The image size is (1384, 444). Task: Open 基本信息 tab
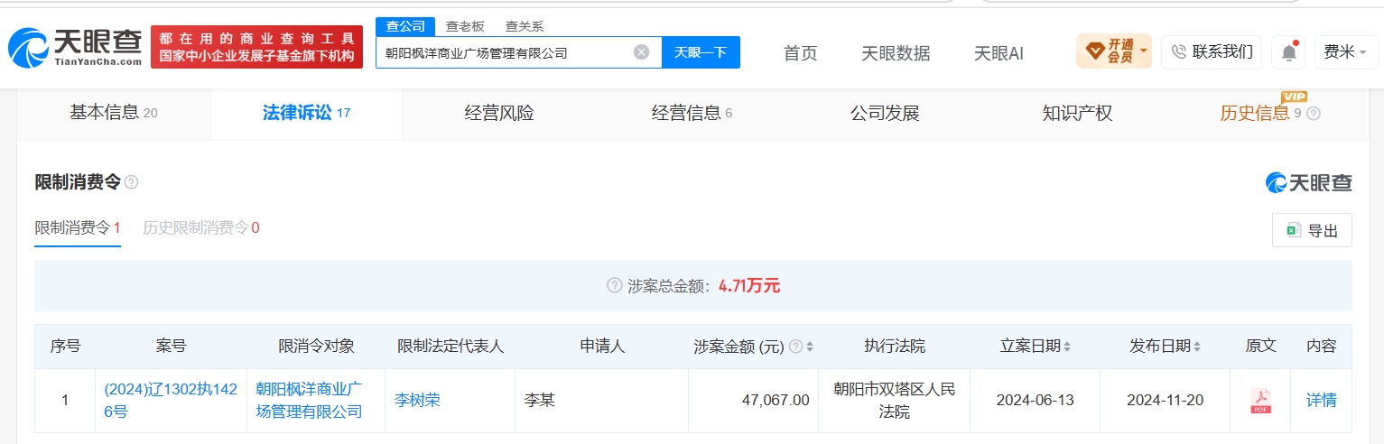pyautogui.click(x=114, y=113)
